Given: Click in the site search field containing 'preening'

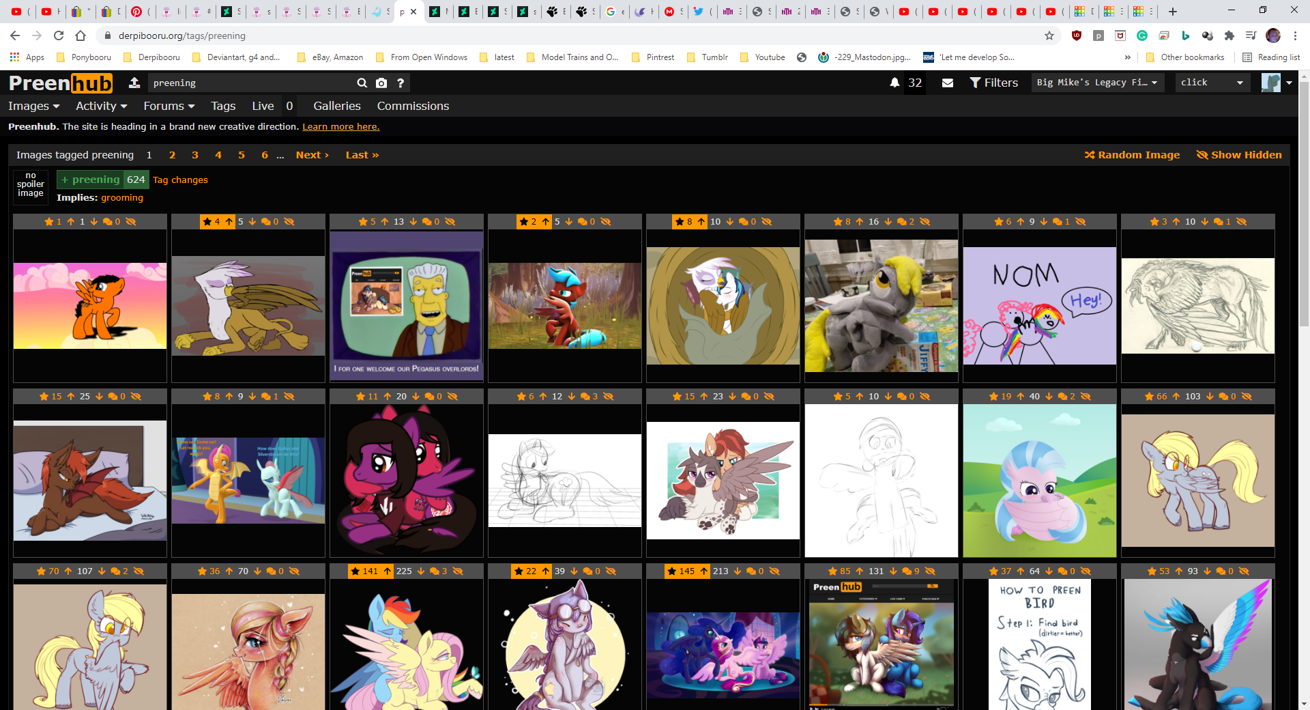Looking at the screenshot, I should coord(251,83).
